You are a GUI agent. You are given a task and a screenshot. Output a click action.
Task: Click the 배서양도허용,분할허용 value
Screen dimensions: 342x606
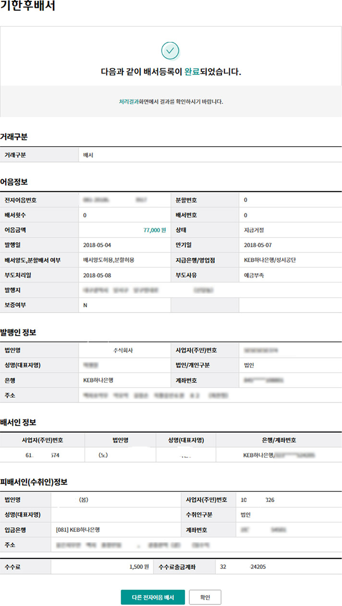click(x=109, y=260)
